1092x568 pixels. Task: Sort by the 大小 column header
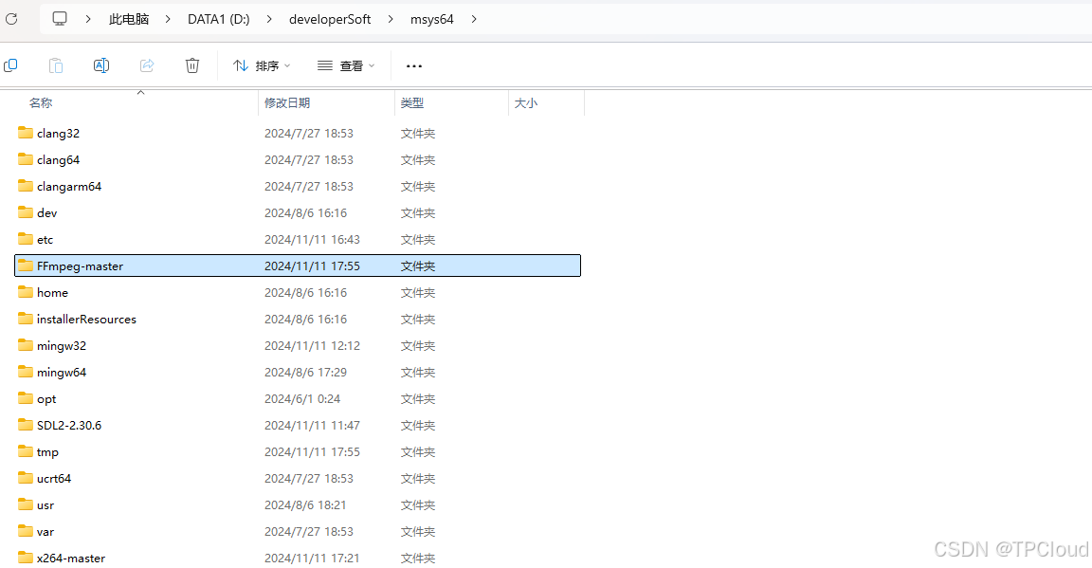pos(526,103)
